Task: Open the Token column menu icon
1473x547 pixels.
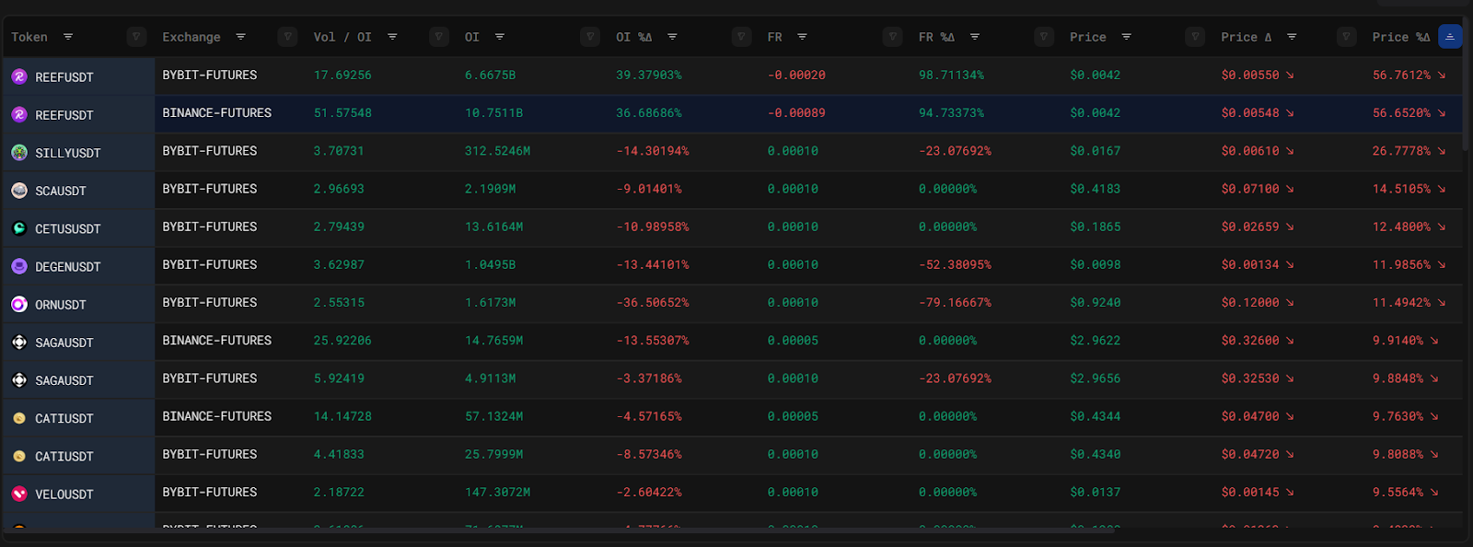Action: (x=68, y=37)
